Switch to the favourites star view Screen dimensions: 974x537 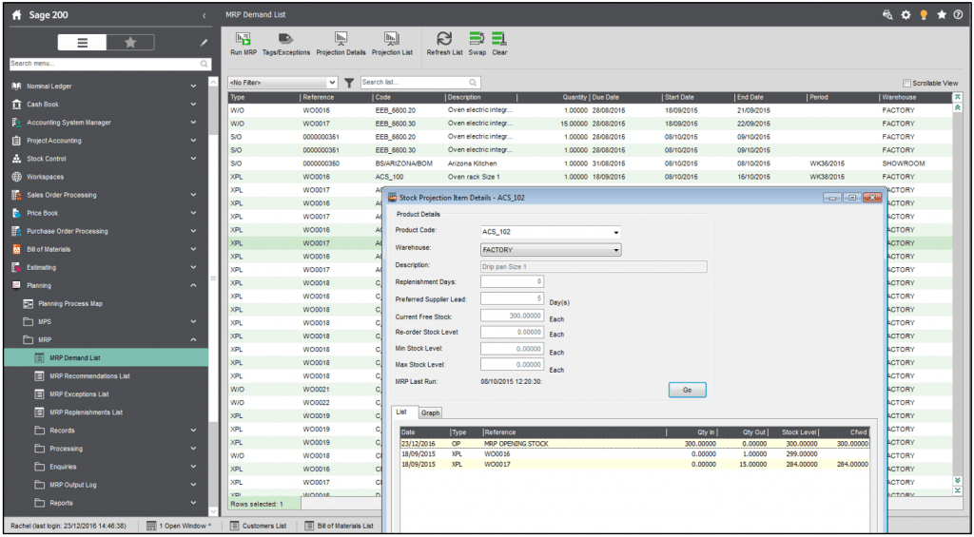coord(130,42)
